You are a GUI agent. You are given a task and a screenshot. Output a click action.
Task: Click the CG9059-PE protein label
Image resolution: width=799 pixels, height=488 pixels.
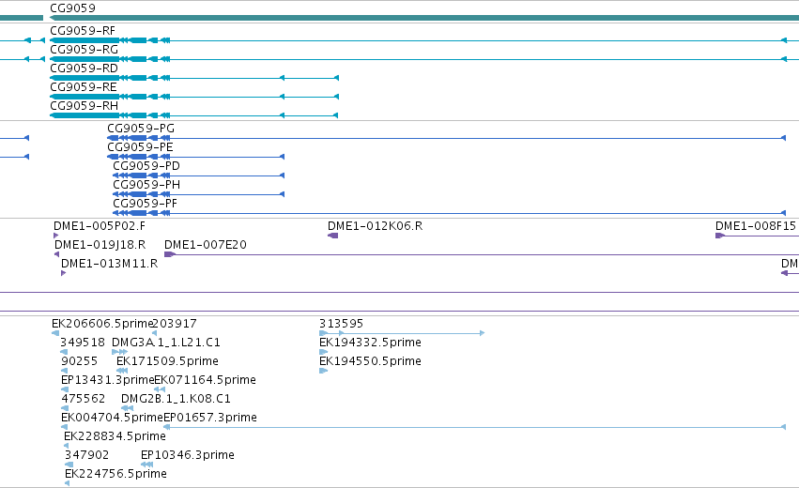pyautogui.click(x=140, y=147)
